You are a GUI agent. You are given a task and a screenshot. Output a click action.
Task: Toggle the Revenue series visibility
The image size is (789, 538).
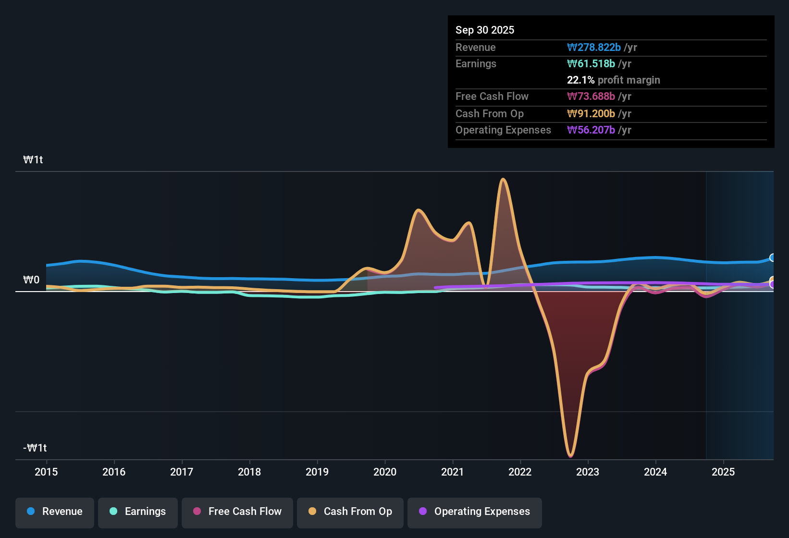54,512
